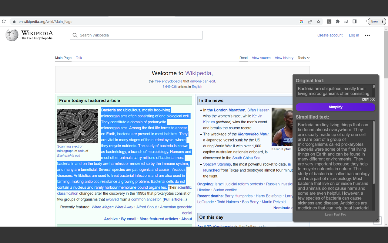Click the 'By email' link

point(129,219)
